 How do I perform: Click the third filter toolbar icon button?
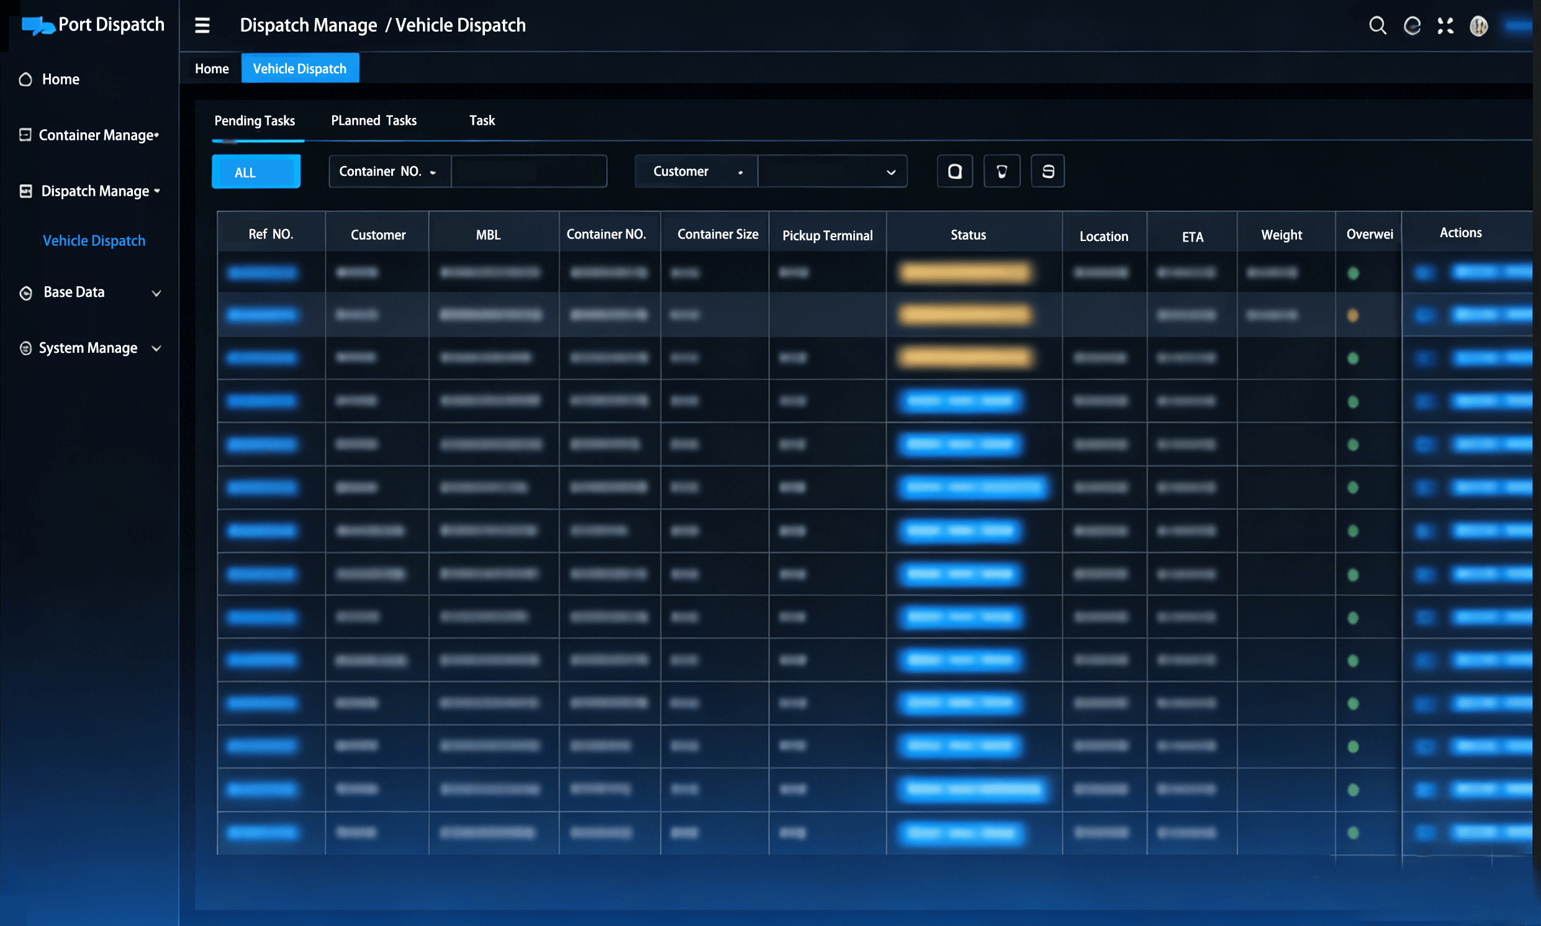point(1047,171)
